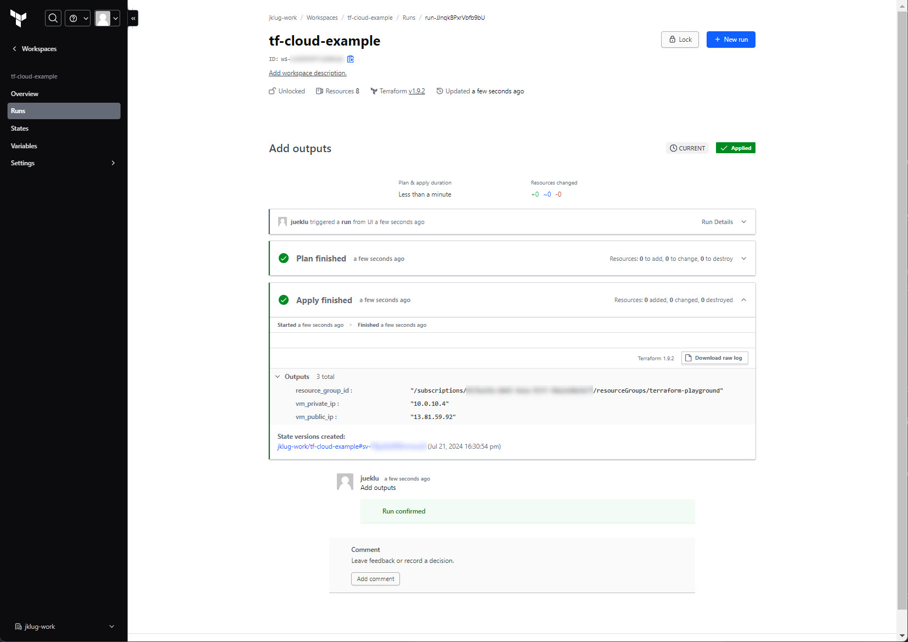
Task: Copy the workspace ID using clipboard icon
Action: [x=351, y=59]
